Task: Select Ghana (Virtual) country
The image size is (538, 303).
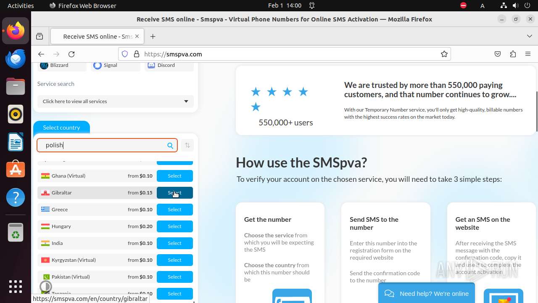Action: [174, 176]
